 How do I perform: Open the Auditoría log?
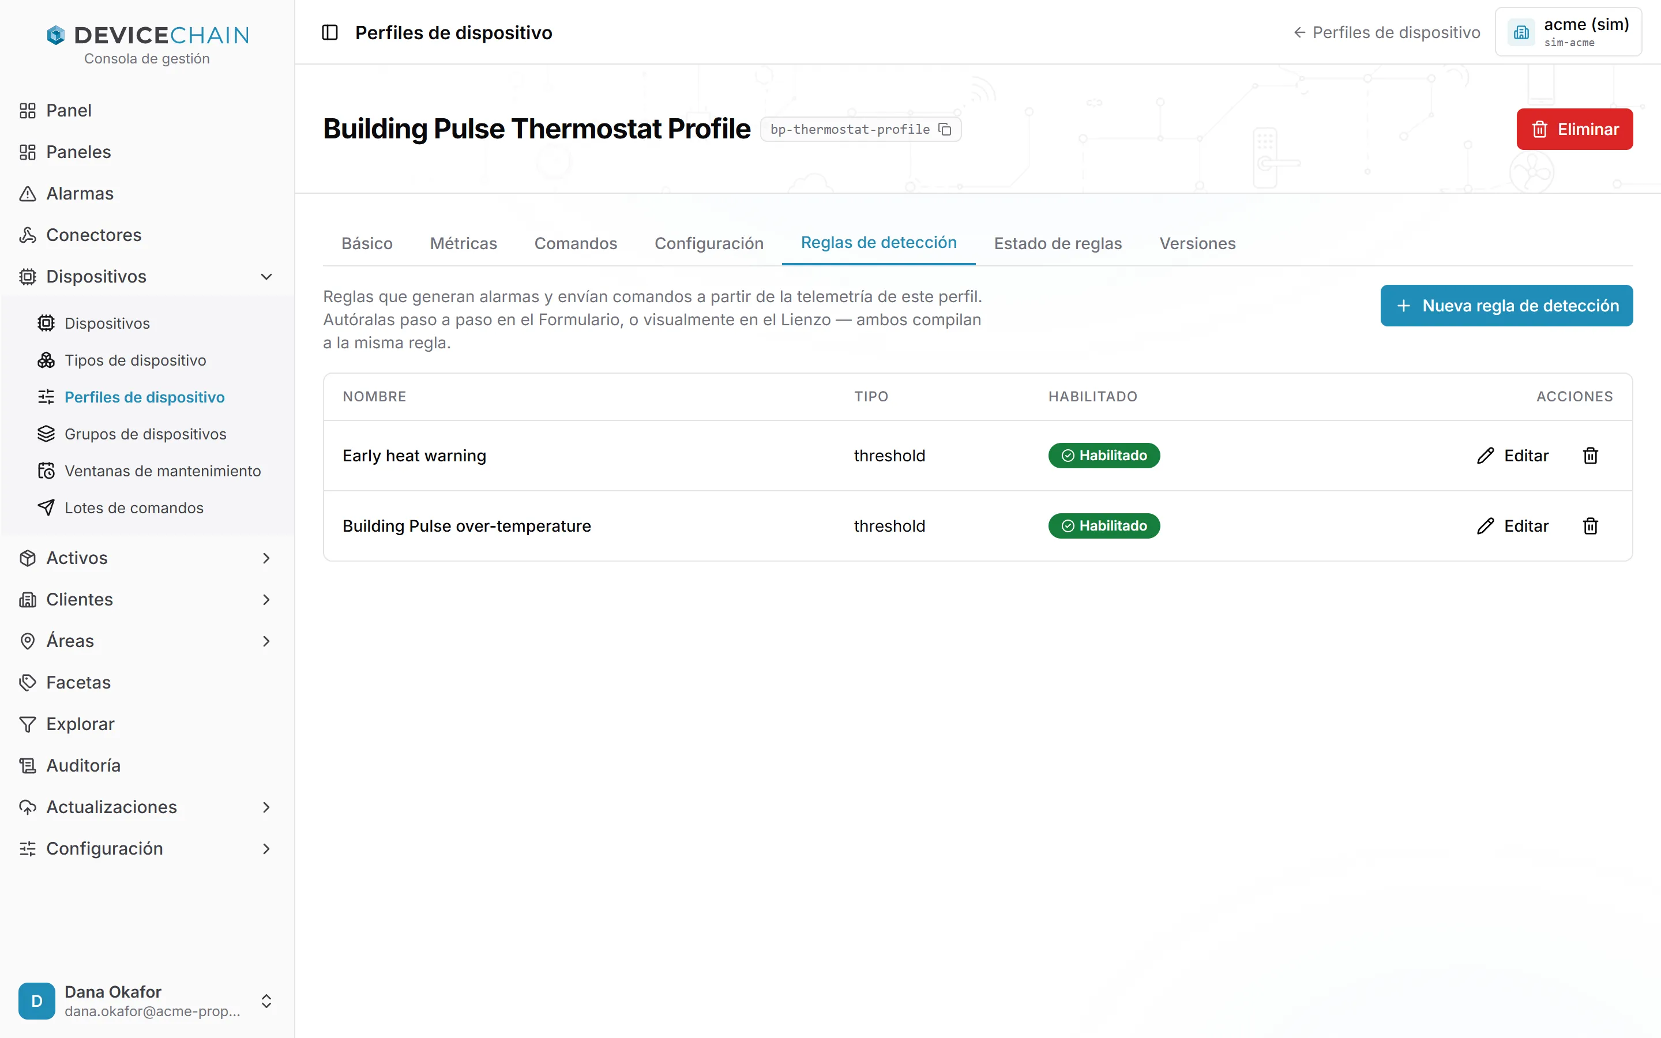tap(147, 765)
